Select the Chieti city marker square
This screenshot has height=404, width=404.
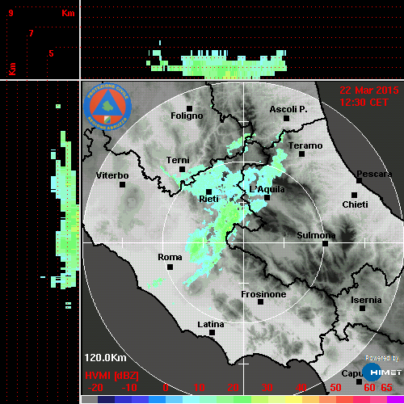point(355,195)
